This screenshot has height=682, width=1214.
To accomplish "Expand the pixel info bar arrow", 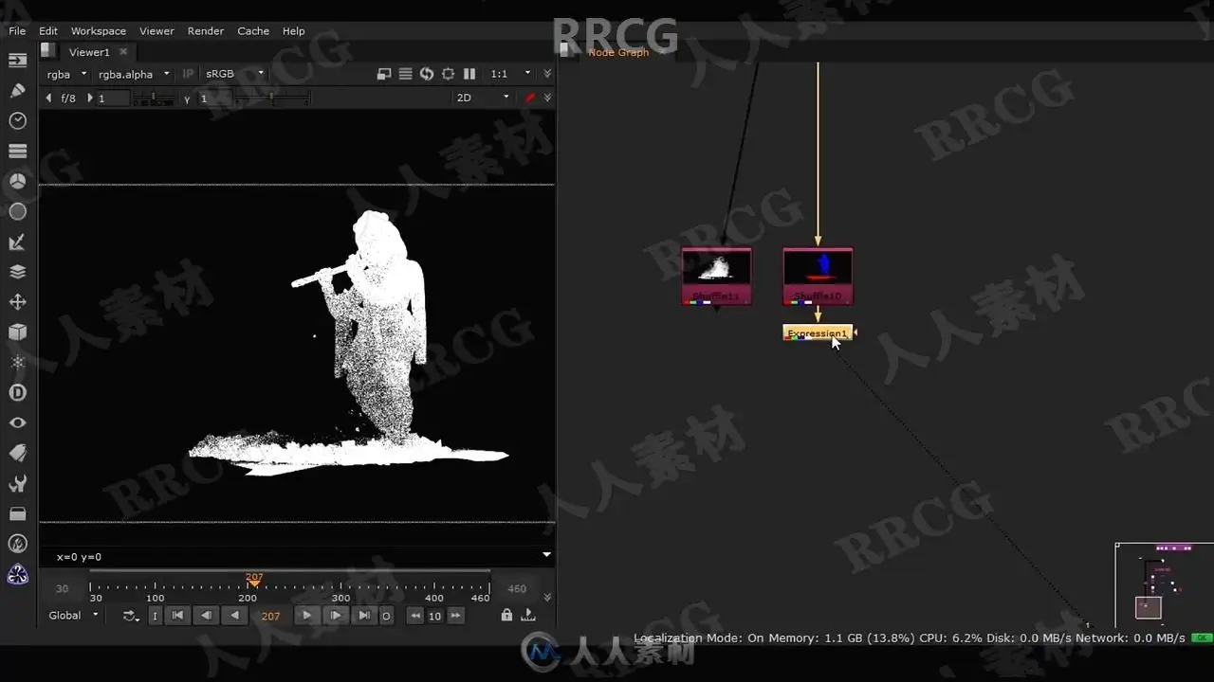I will [x=546, y=555].
